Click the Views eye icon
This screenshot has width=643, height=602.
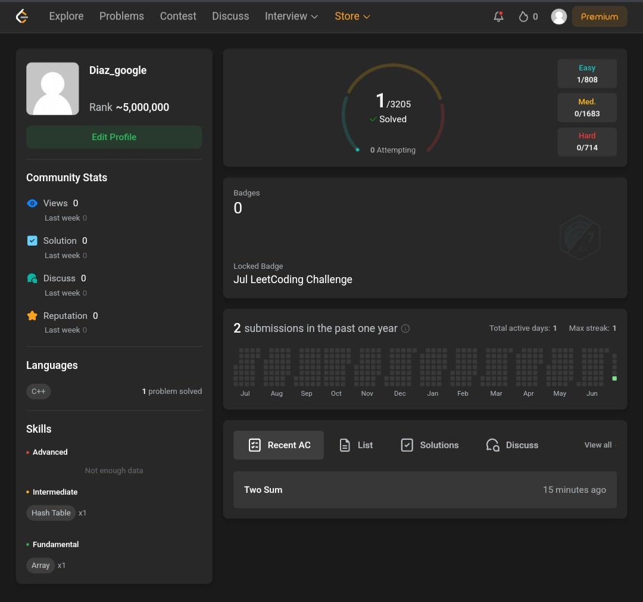tap(32, 203)
